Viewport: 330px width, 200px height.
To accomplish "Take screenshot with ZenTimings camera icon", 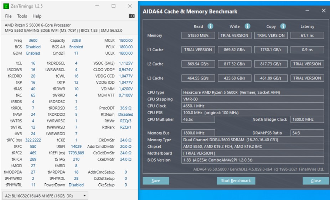I will (132, 16).
